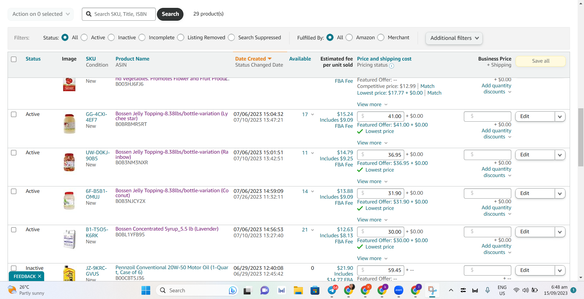Open the notification center badge icon
The image size is (584, 299).
pos(573,290)
